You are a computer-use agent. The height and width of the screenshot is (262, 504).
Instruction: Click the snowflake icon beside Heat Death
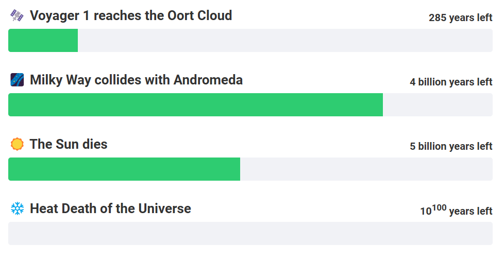(17, 208)
